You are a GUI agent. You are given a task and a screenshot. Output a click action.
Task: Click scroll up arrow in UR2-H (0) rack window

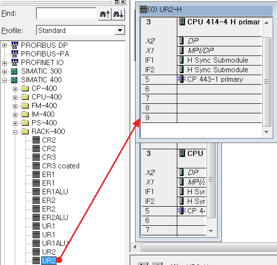click(266, 22)
